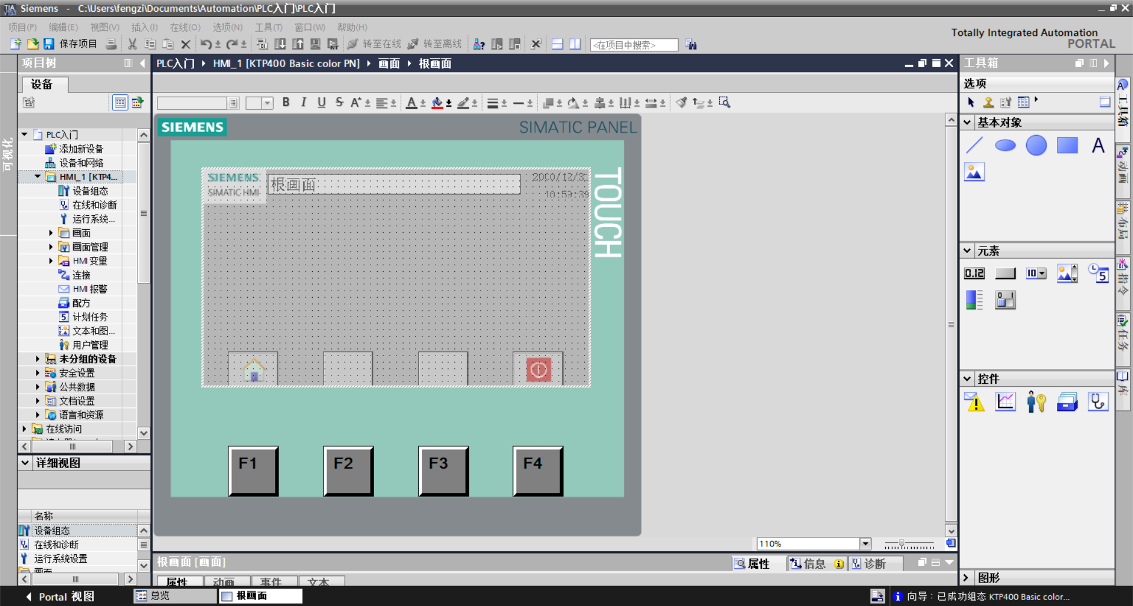Viewport: 1133px width, 606px height.
Task: Toggle italic text formatting
Action: click(303, 102)
